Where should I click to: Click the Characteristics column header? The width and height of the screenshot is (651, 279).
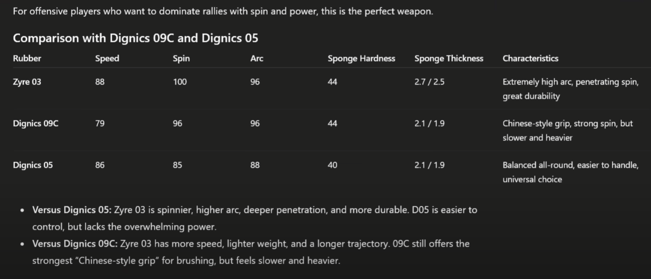click(530, 58)
